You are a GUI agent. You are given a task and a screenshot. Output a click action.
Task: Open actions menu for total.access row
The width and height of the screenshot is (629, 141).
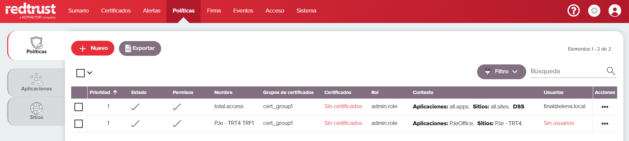[x=605, y=107]
